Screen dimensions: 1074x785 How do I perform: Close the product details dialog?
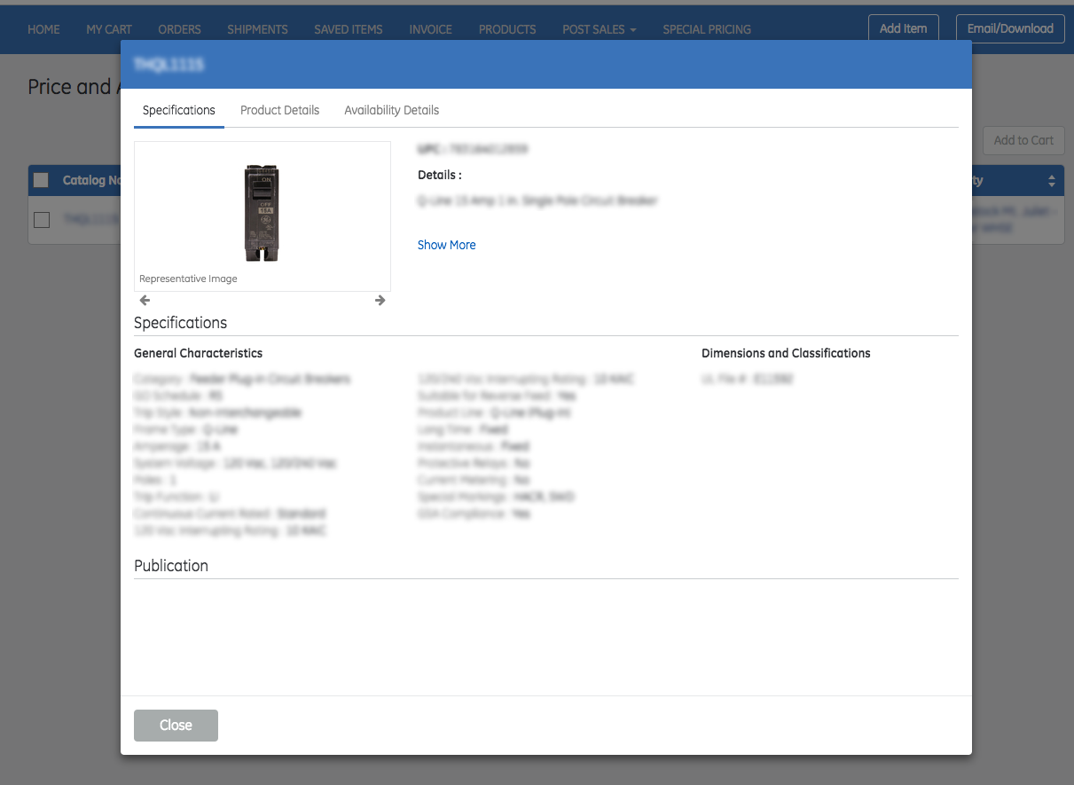176,726
